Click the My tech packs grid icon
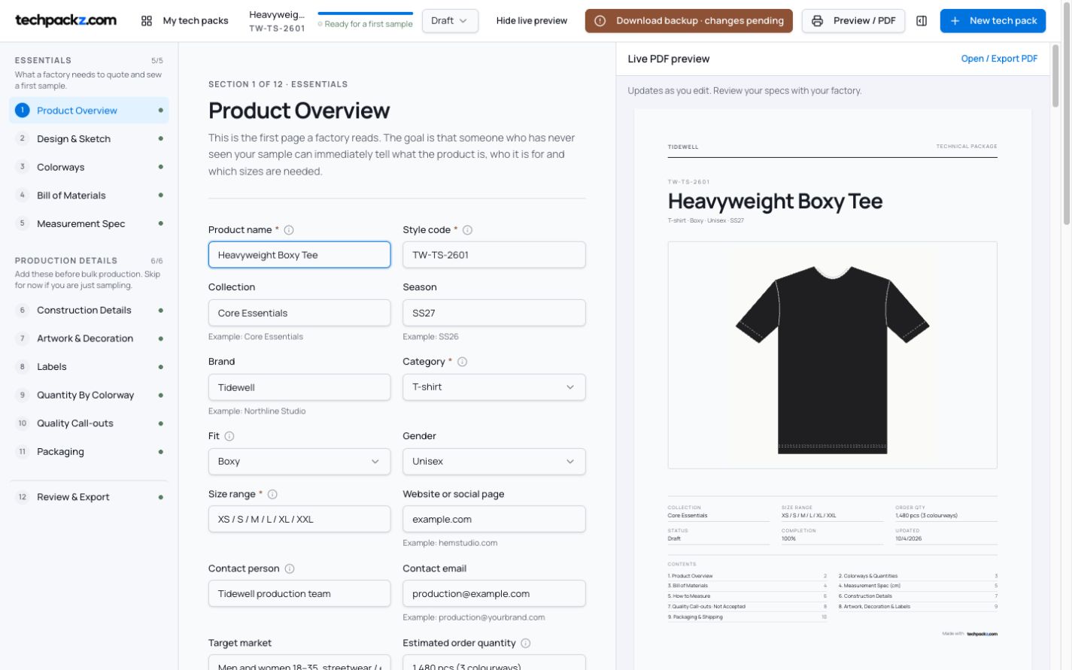Screen dimensions: 1072x670 pos(147,21)
